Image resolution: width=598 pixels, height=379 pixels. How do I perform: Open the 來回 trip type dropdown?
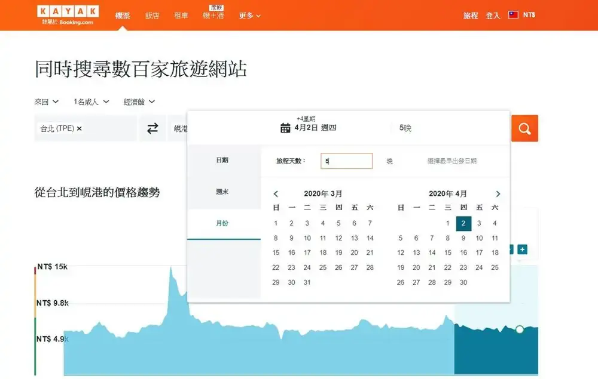tap(47, 102)
